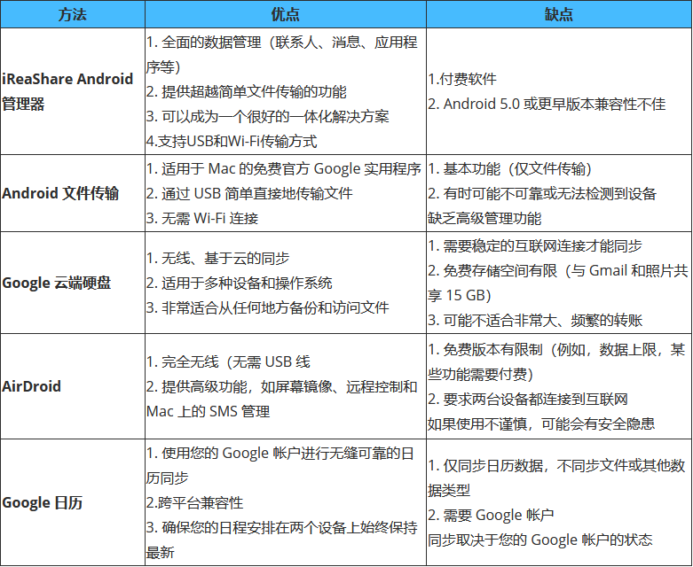The width and height of the screenshot is (693, 567).
Task: Click the line 完全无线（无需 USB 线
Action: 229,361
